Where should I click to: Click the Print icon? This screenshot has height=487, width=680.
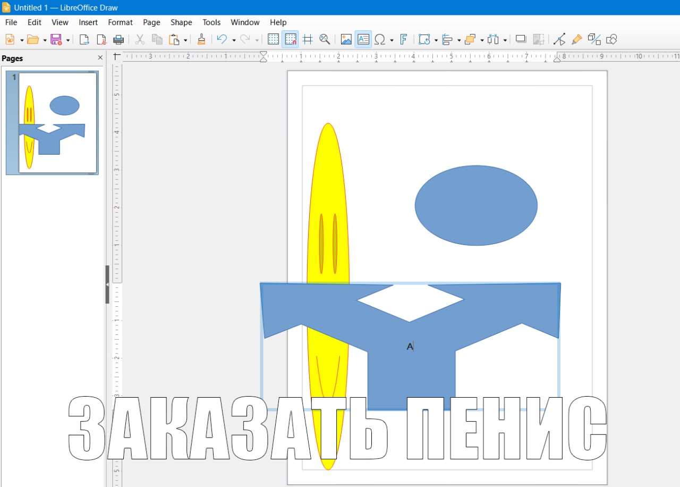click(118, 39)
